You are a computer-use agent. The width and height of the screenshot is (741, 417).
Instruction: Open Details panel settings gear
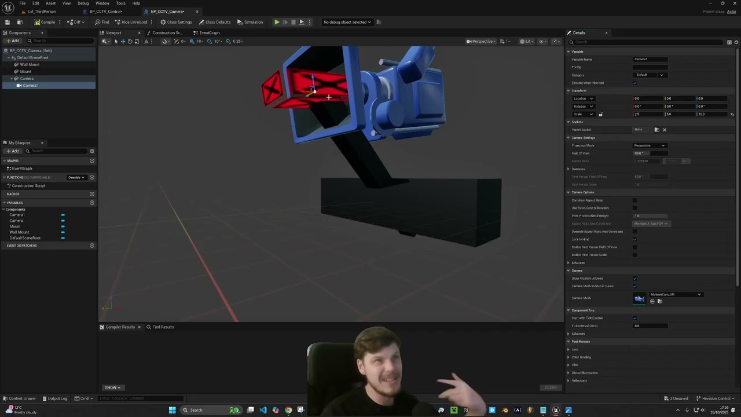(x=736, y=42)
